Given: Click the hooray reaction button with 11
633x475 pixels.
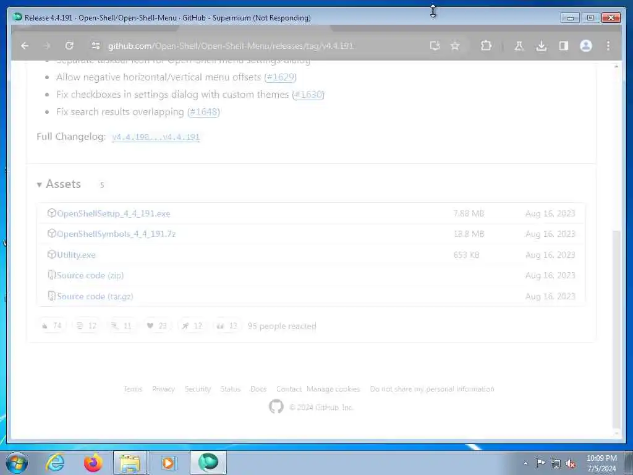Looking at the screenshot, I should (122, 325).
